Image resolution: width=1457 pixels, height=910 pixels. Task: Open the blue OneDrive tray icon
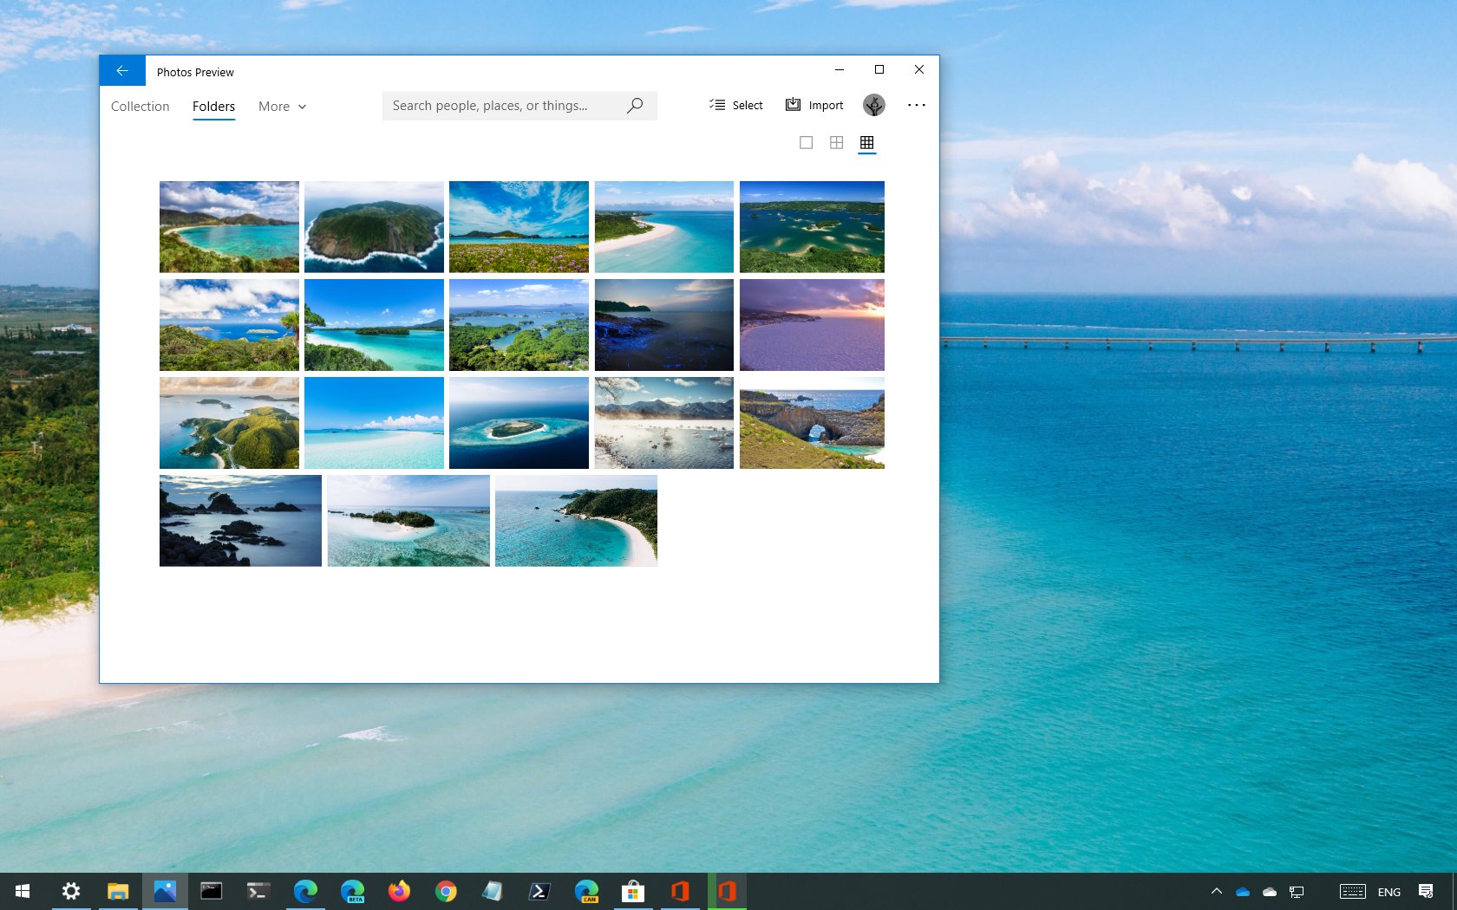tap(1243, 891)
